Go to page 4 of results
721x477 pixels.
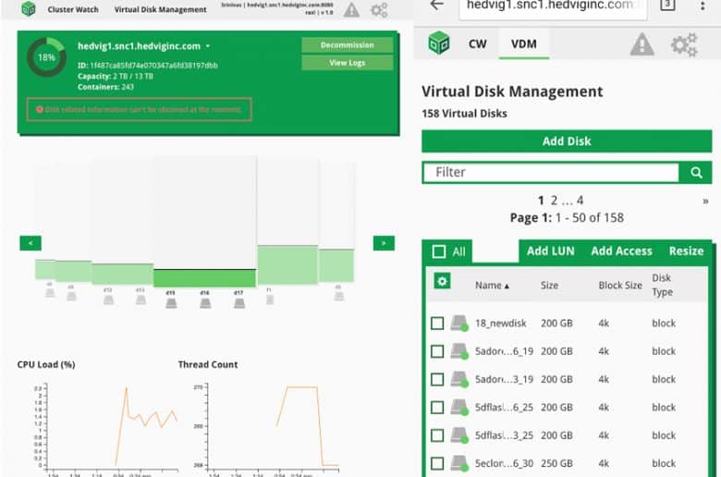(x=580, y=201)
